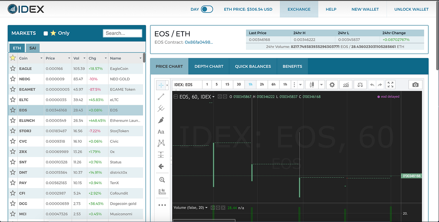Open the EOS contract address link
Image resolution: width=439 pixels, height=222 pixels.
(x=199, y=42)
